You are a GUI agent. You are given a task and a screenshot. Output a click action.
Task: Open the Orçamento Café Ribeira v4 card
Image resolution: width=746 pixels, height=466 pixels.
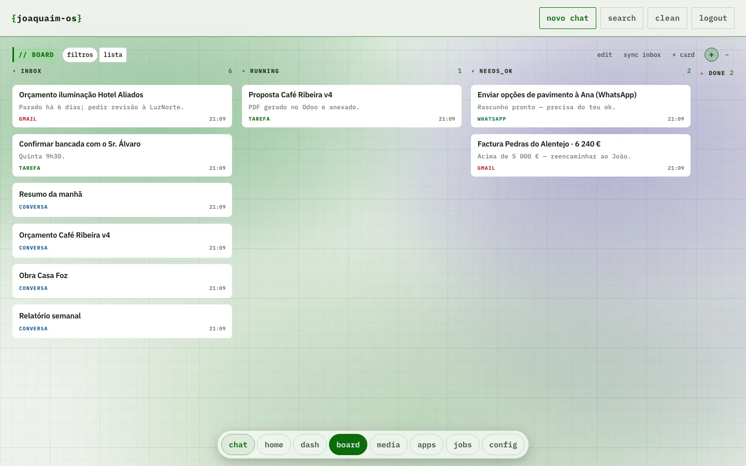tap(122, 241)
